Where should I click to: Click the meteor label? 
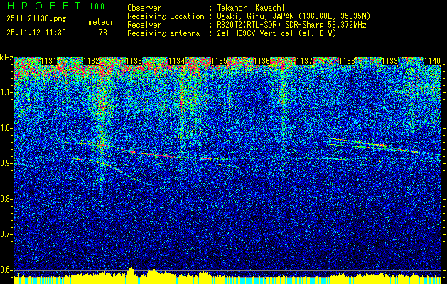tap(101, 22)
